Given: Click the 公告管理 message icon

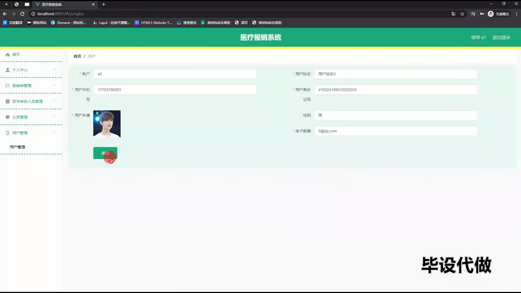Looking at the screenshot, I should pyautogui.click(x=8, y=117).
